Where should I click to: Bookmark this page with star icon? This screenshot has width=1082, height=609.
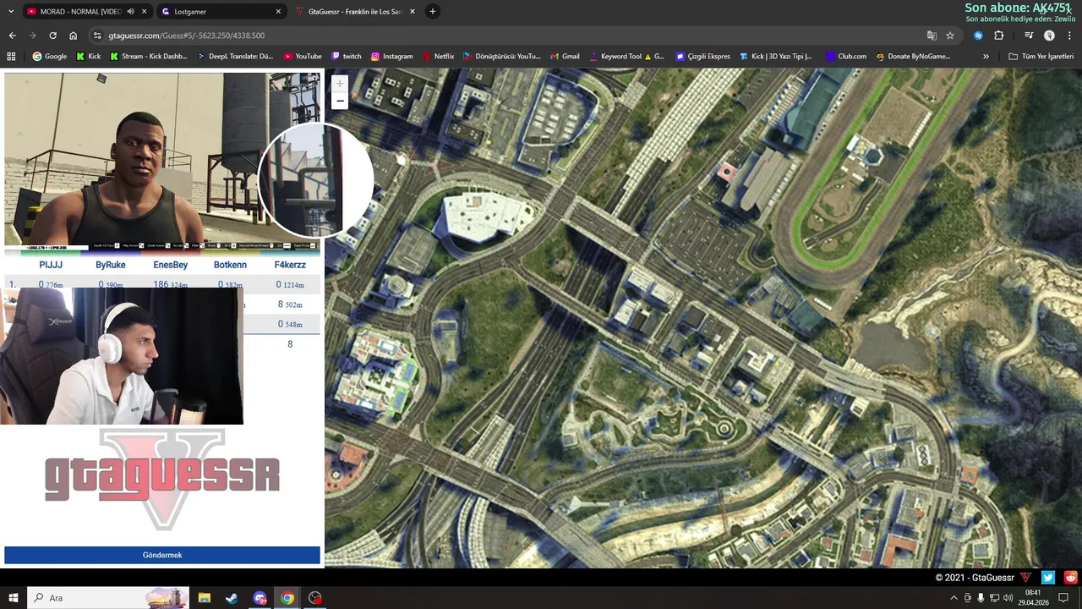950,36
